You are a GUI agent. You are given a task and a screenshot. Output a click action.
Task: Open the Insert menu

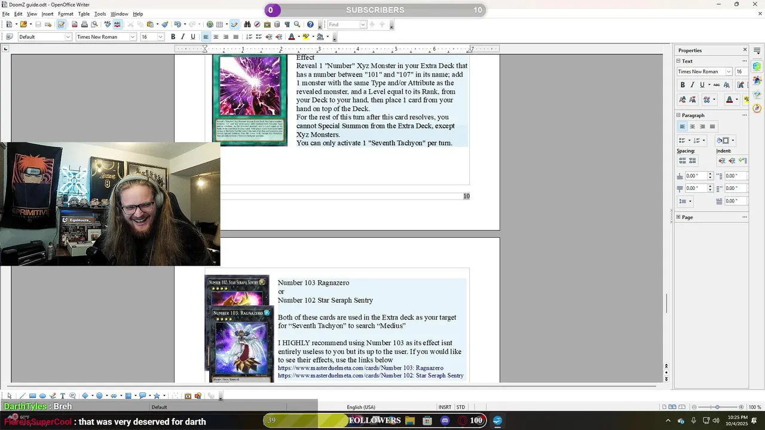click(47, 14)
